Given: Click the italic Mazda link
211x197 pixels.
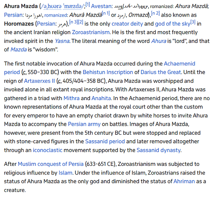Looking at the screenshot, I should (19, 50).
